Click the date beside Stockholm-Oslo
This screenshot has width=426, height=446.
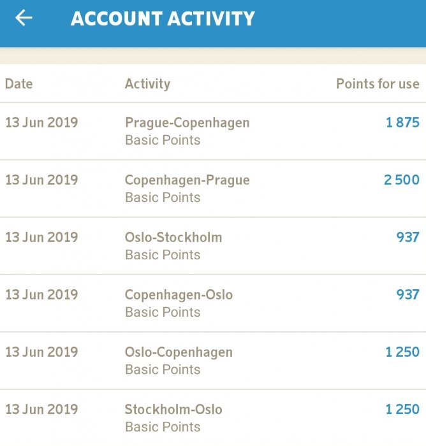tap(41, 409)
